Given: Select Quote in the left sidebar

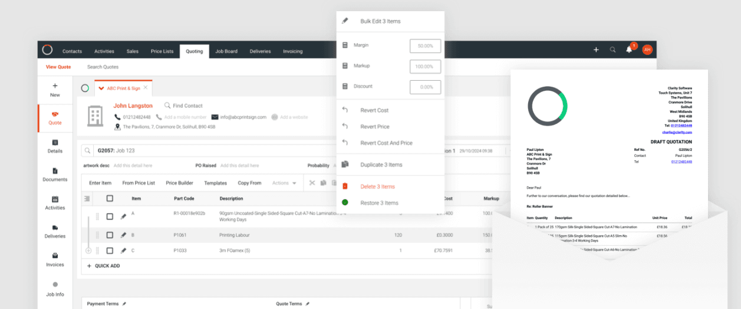Looking at the screenshot, I should (x=55, y=118).
